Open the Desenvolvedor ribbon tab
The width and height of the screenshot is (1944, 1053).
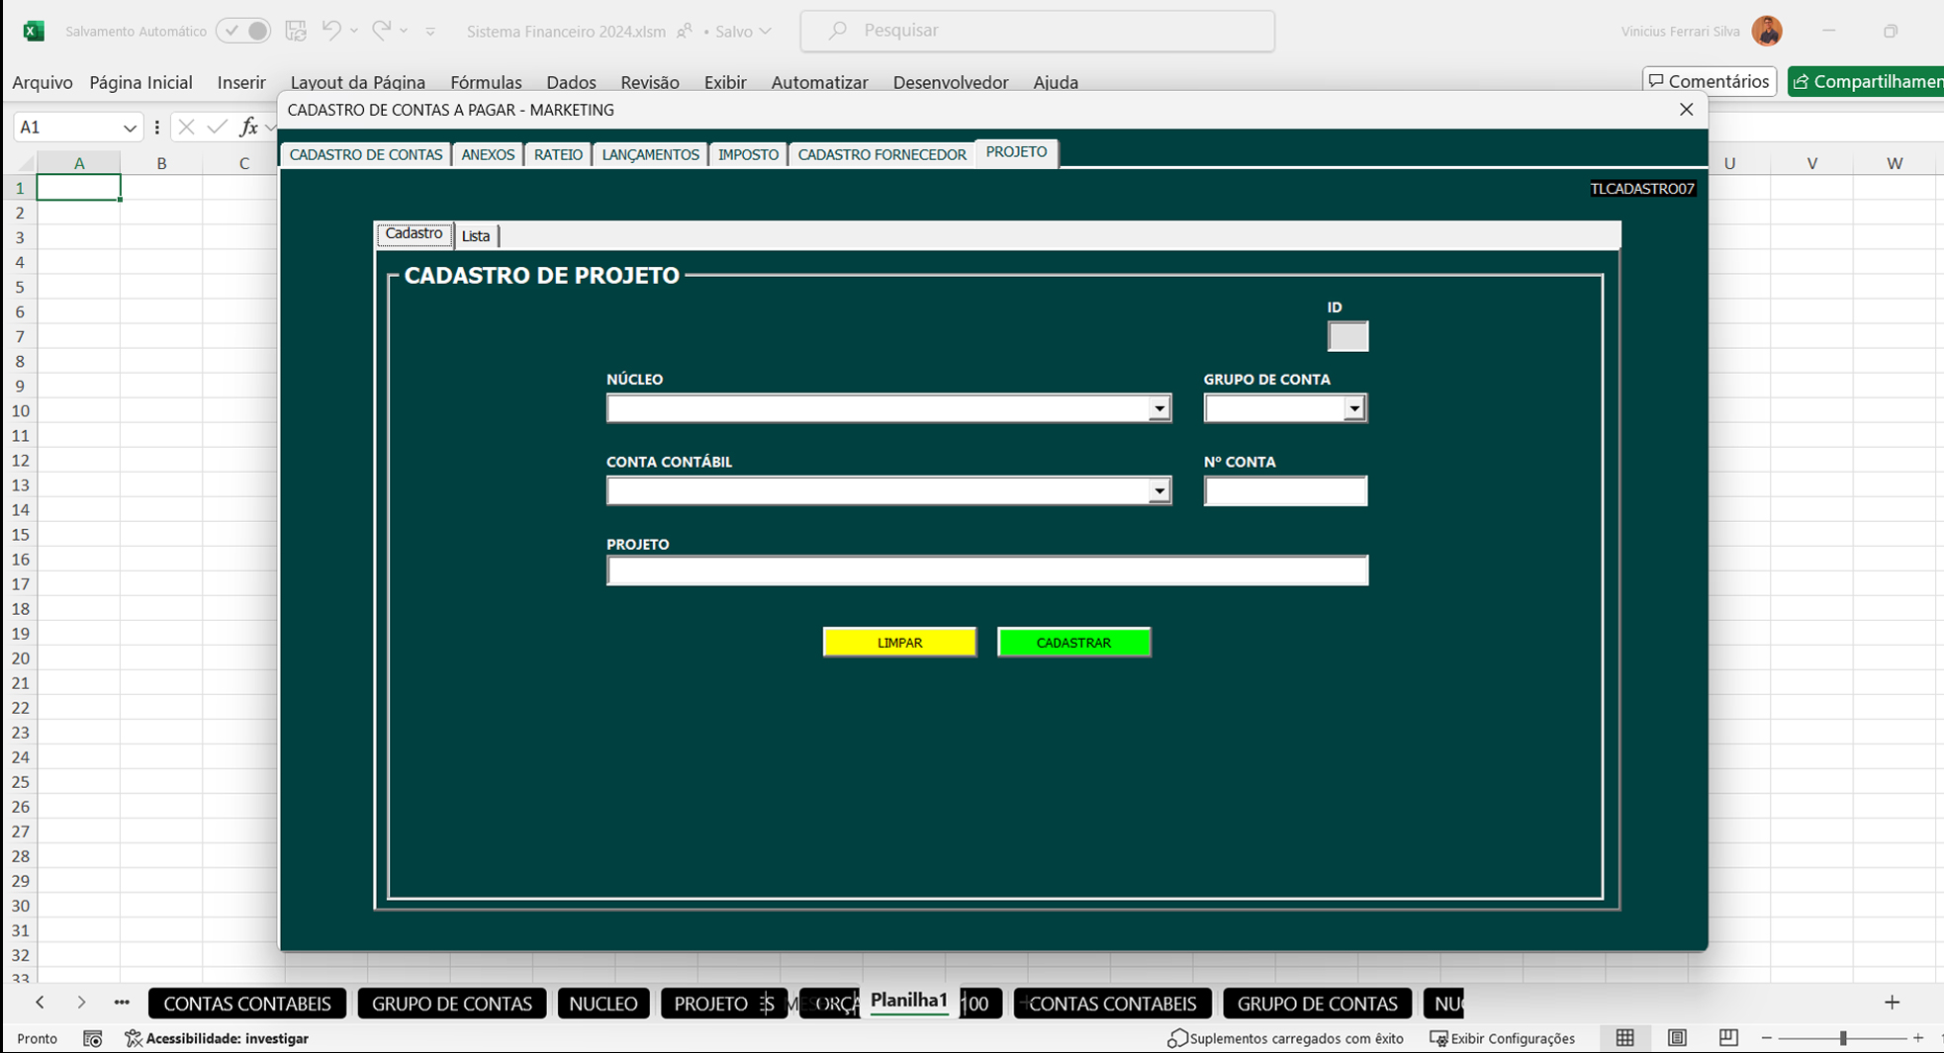tap(951, 82)
